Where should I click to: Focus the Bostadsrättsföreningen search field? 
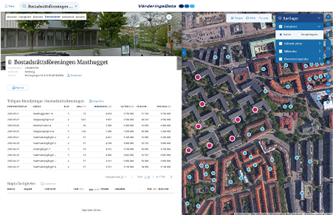(x=49, y=6)
